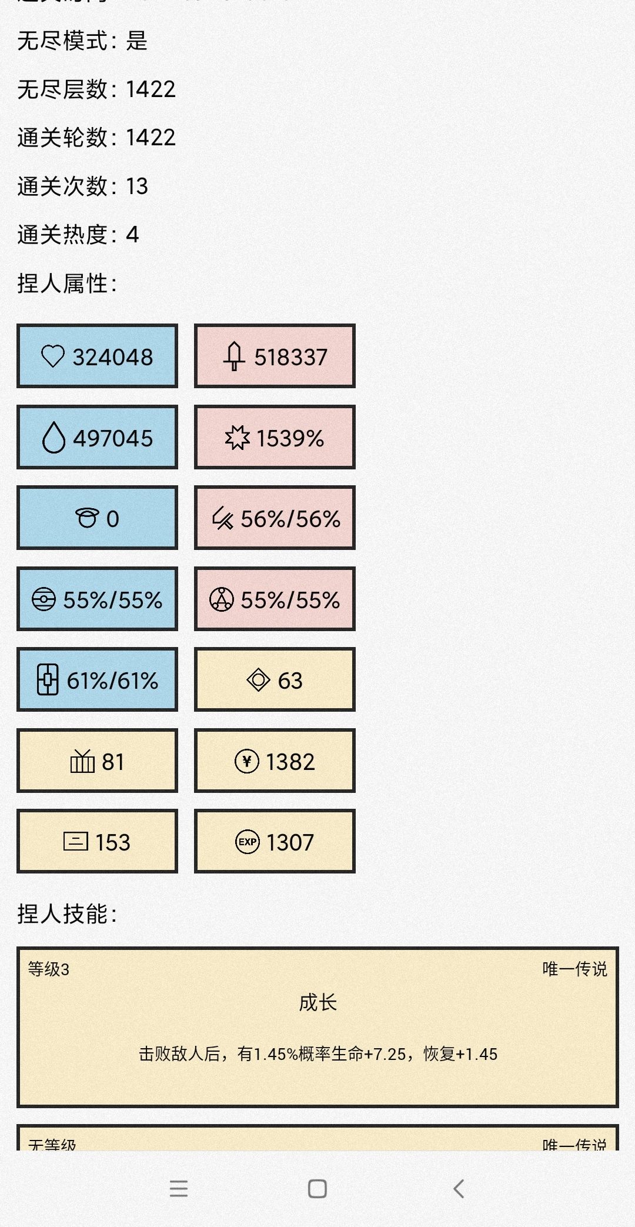Select the water drop stat 497045
The width and height of the screenshot is (635, 1227).
(x=97, y=437)
